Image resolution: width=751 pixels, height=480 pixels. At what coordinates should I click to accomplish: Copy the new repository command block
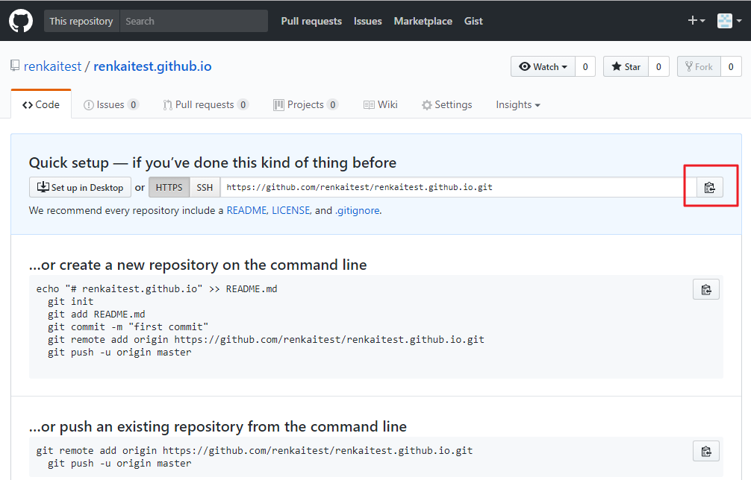click(x=706, y=289)
